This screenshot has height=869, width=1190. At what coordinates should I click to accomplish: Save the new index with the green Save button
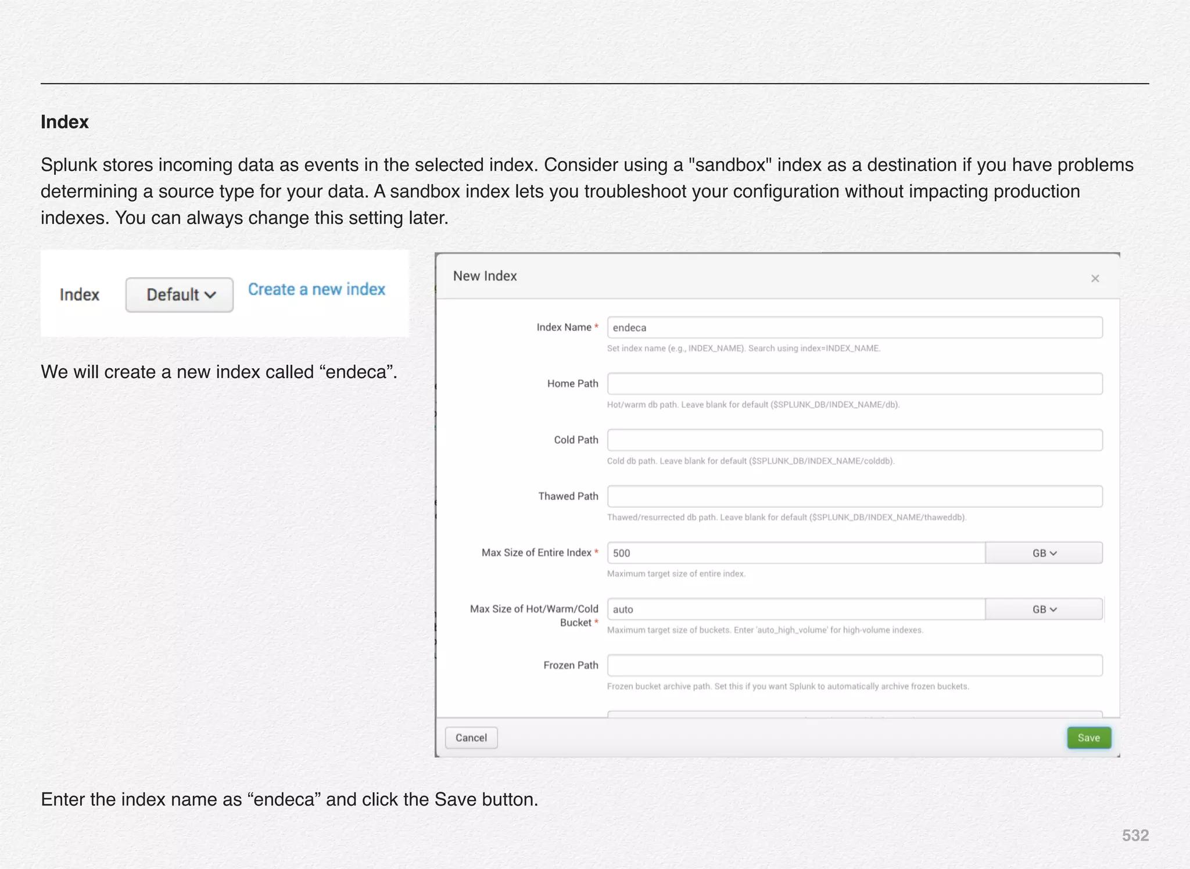1089,738
